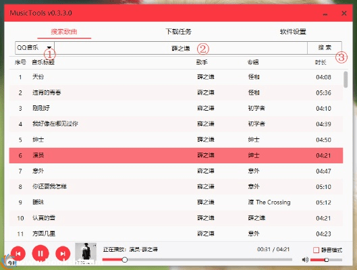357x270 pixels.
Task: Click the 音乐标题 column header
Action: (x=43, y=62)
